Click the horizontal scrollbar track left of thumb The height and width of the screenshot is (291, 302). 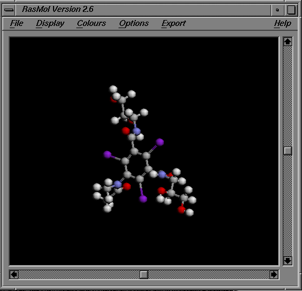pyautogui.click(x=79, y=275)
